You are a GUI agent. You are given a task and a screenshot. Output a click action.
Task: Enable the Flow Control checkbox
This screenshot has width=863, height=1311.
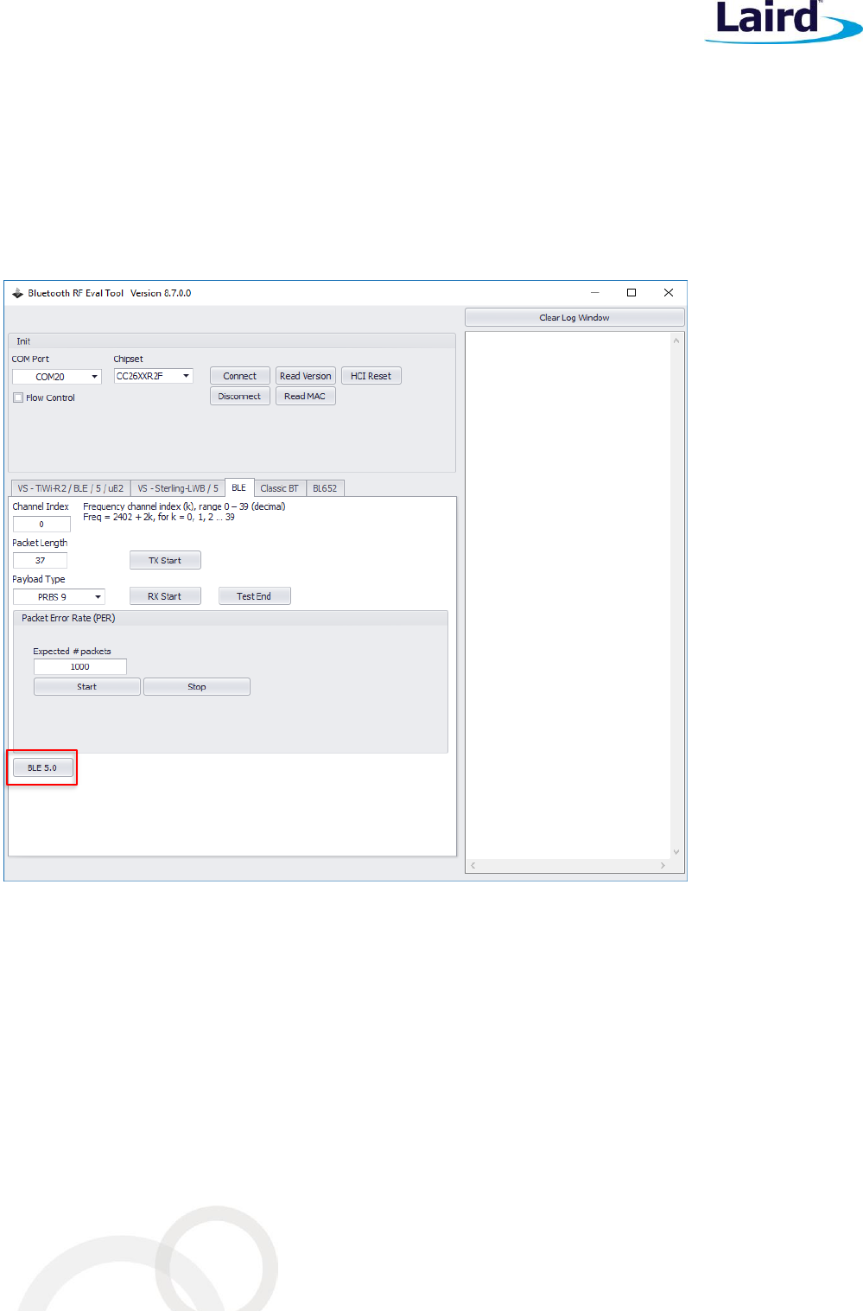pyautogui.click(x=18, y=398)
